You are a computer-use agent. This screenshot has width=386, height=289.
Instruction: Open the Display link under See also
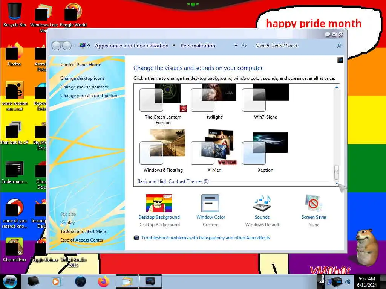pos(67,223)
